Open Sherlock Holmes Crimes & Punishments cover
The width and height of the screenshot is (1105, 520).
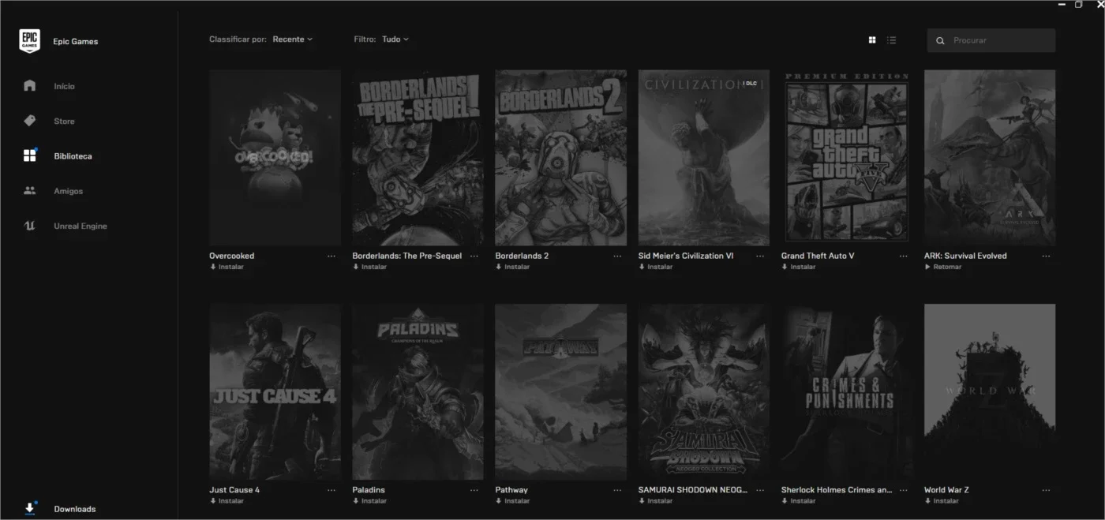[846, 392]
